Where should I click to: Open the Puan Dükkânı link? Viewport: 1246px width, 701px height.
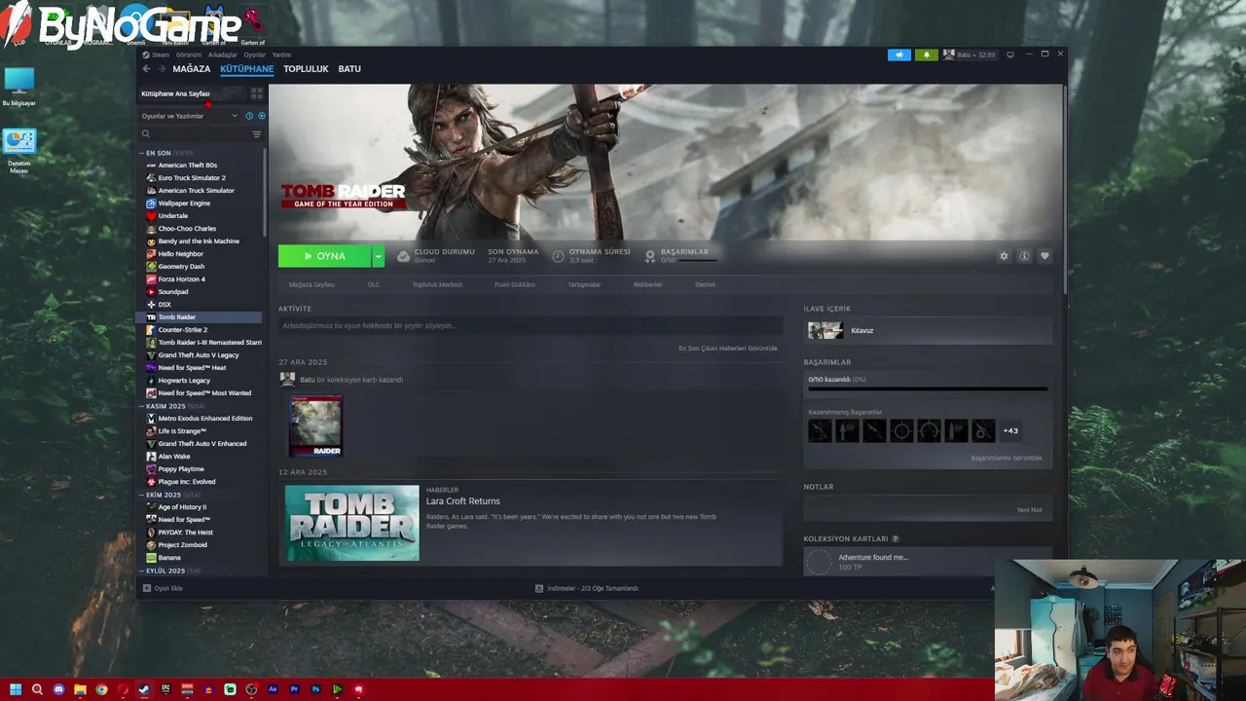[515, 284]
